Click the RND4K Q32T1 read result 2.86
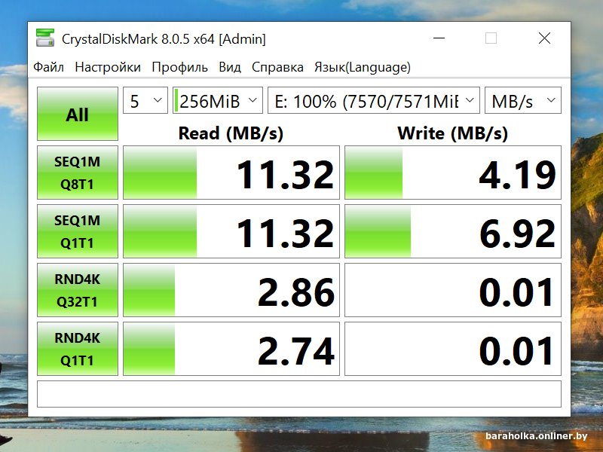The height and width of the screenshot is (452, 603). (231, 290)
